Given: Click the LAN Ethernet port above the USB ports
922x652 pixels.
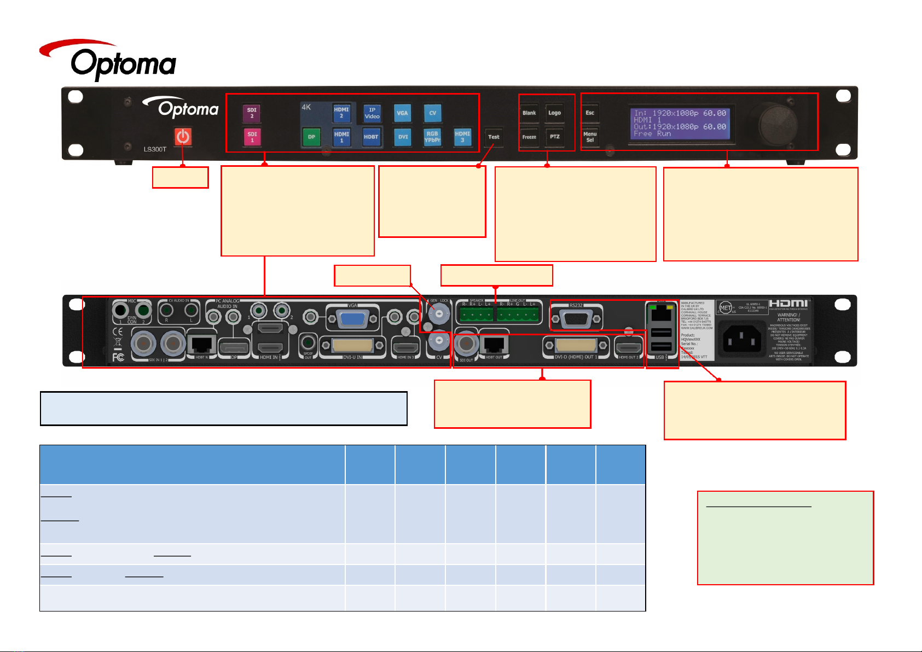Looking at the screenshot, I should pos(662,314).
